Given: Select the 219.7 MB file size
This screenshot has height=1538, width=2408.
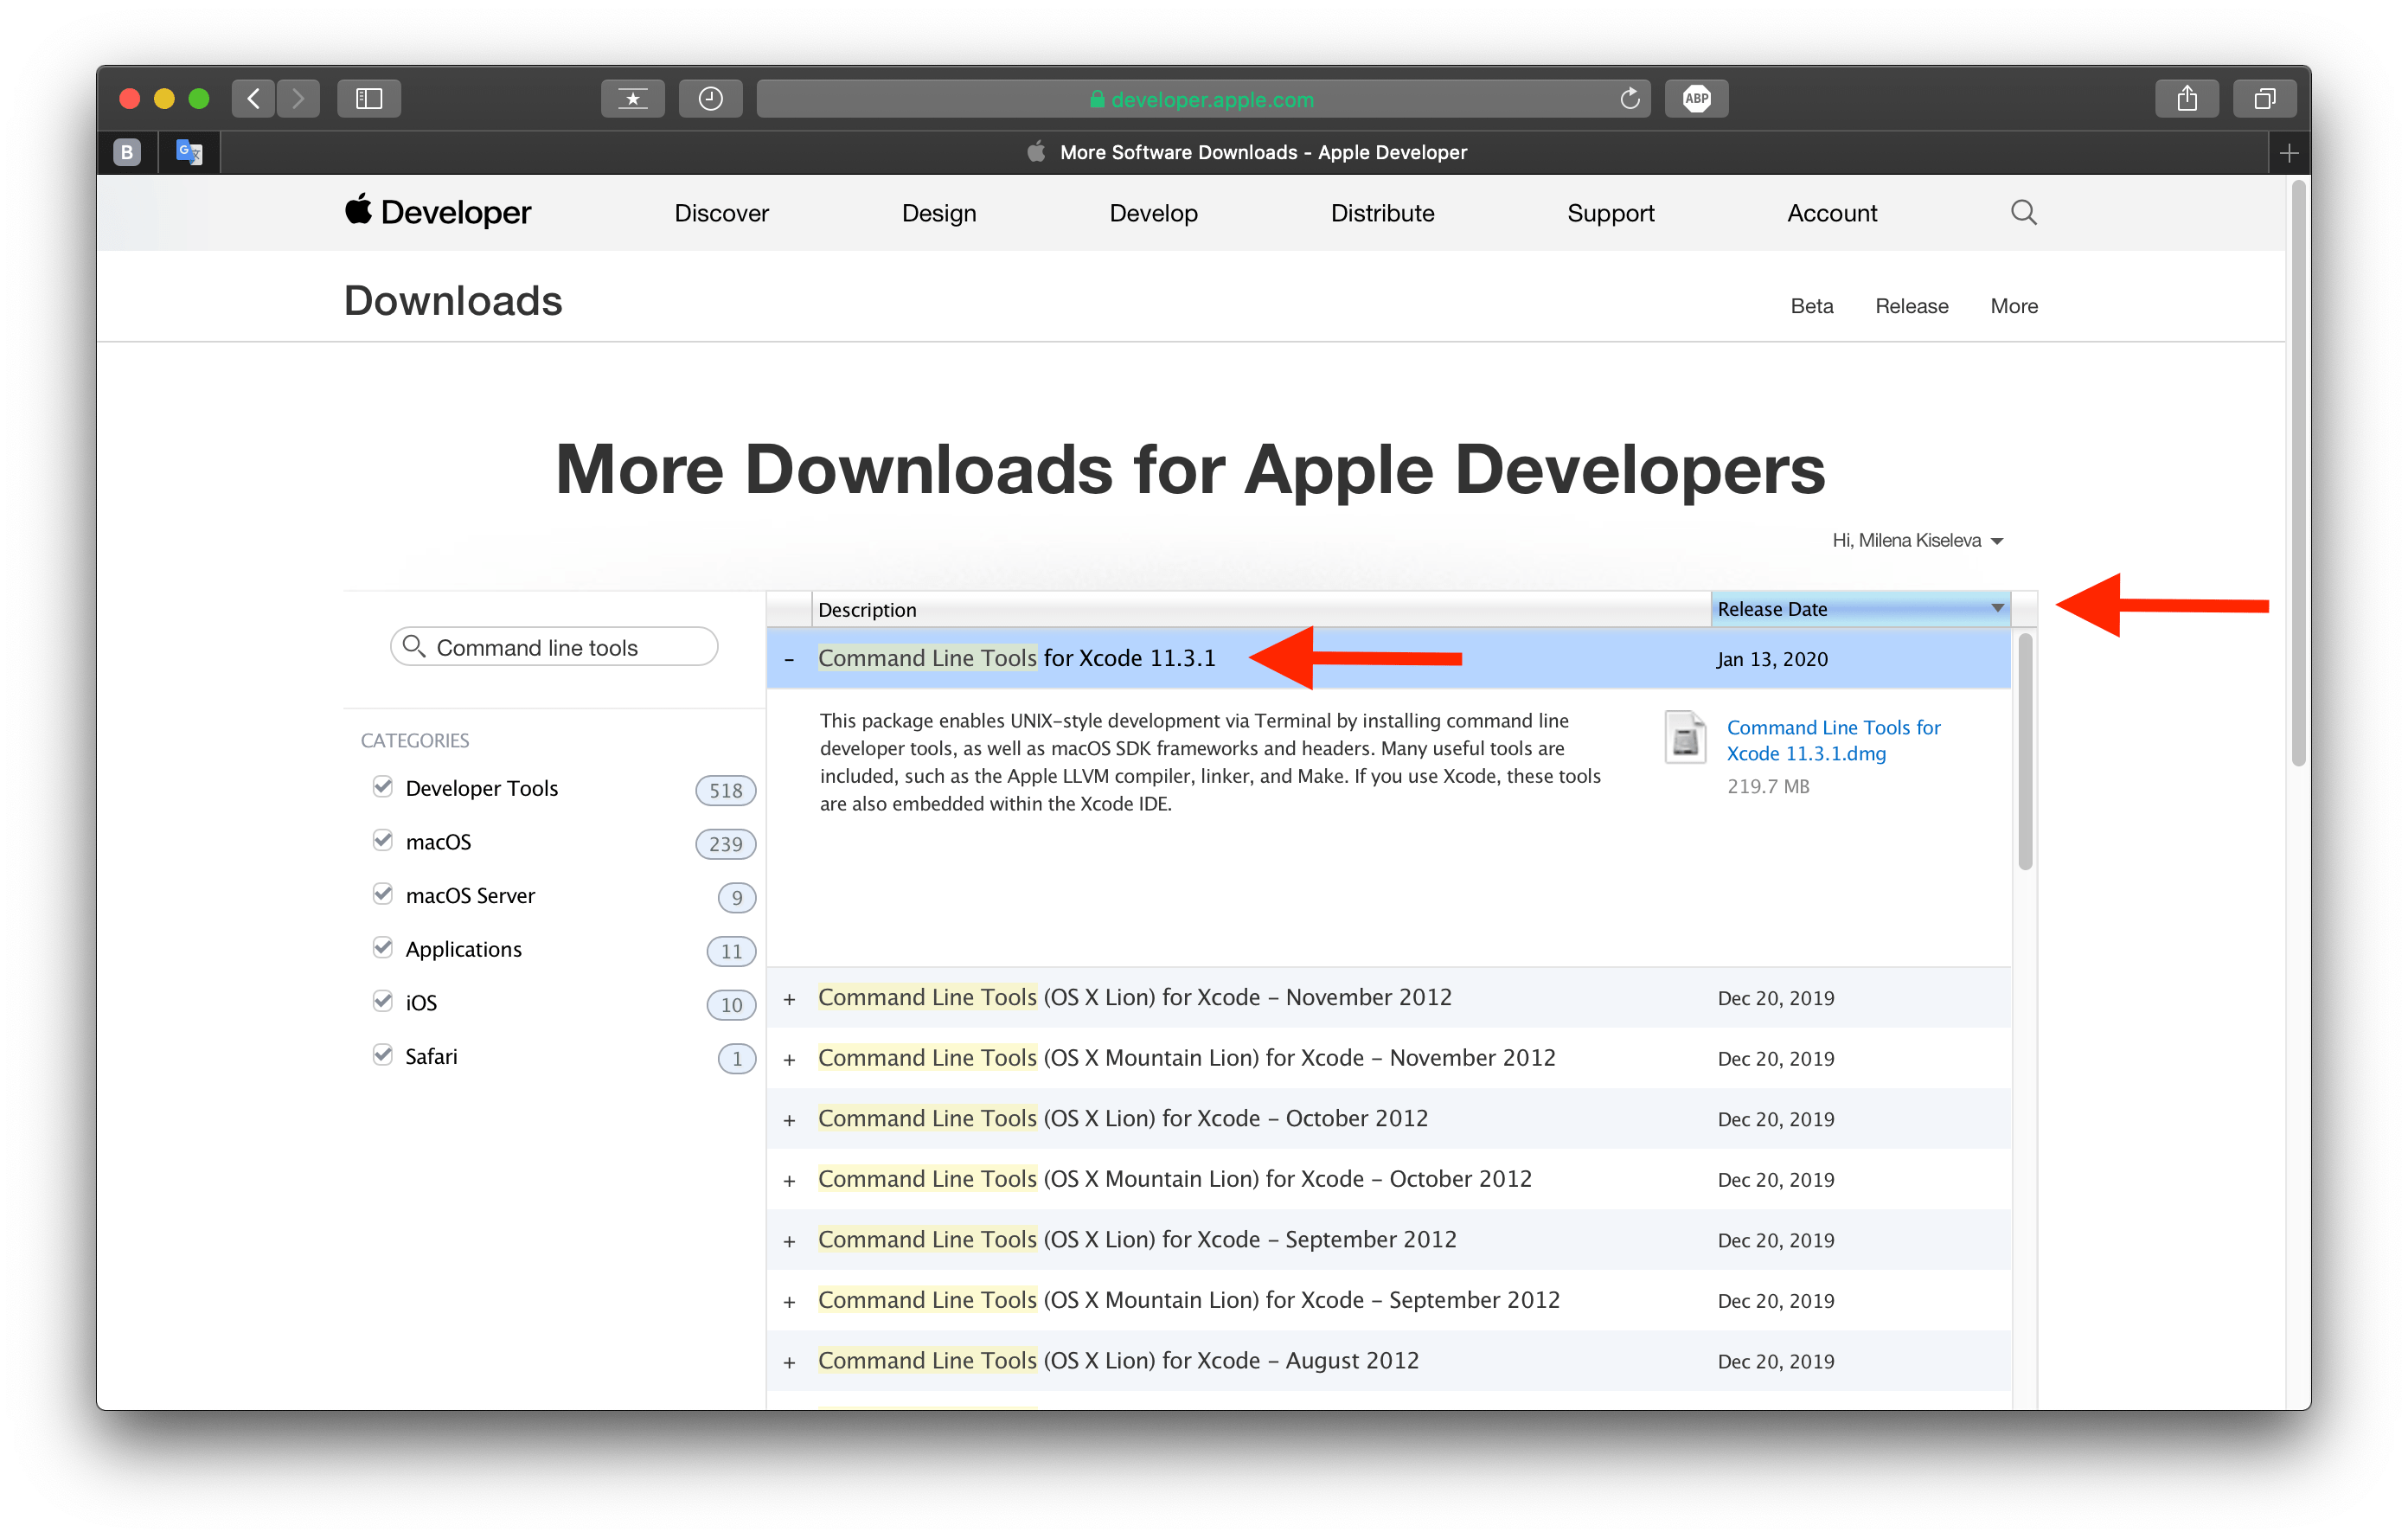Looking at the screenshot, I should click(x=1767, y=786).
